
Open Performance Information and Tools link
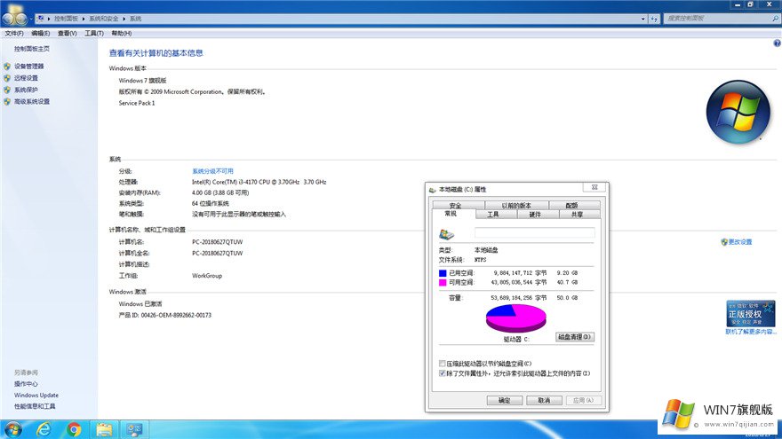[35, 406]
